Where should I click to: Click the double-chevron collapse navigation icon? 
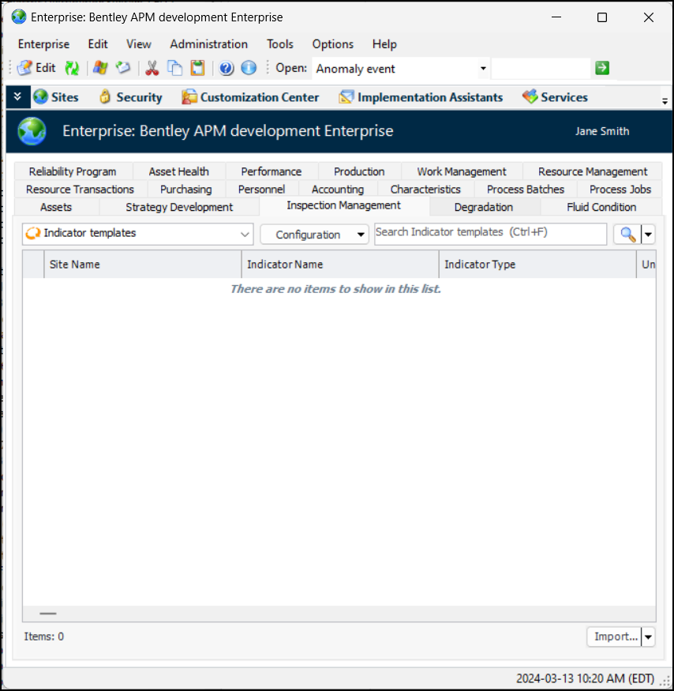pos(17,96)
